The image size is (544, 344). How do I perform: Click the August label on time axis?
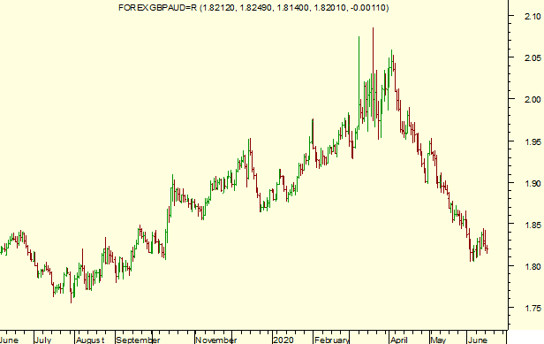pyautogui.click(x=90, y=340)
